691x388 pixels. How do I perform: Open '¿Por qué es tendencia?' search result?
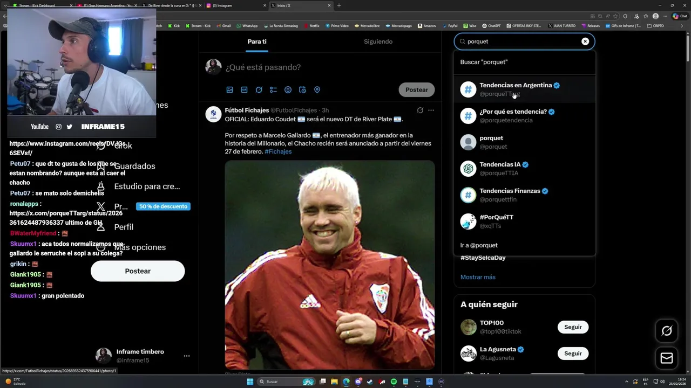tap(524, 116)
